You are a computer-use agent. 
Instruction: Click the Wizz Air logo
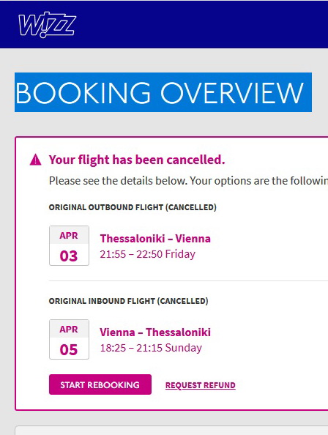click(x=47, y=24)
